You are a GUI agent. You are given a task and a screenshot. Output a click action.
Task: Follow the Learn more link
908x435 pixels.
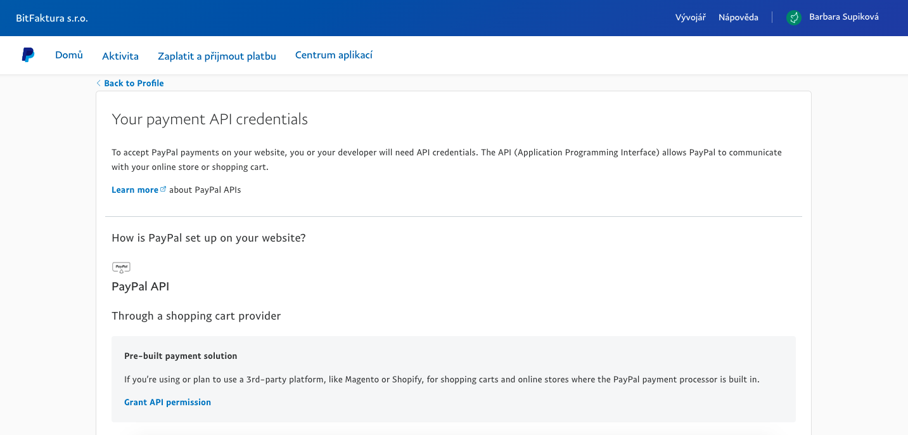[x=135, y=190]
